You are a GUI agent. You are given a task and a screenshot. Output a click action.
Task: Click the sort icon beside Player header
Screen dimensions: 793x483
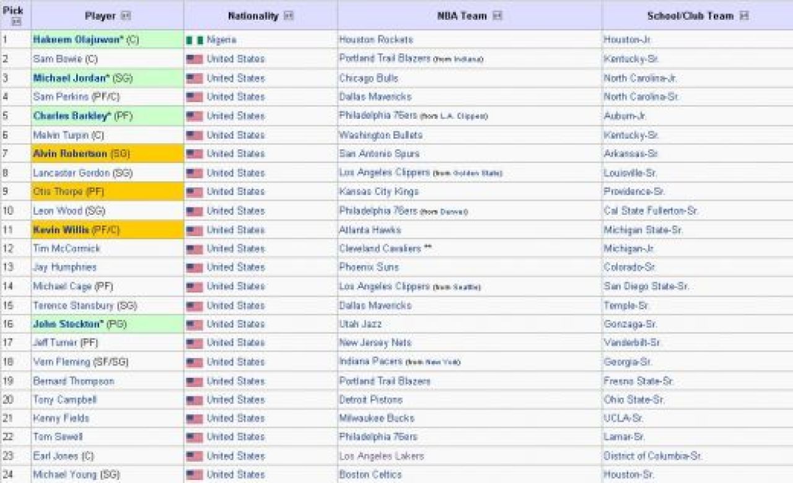tap(126, 16)
